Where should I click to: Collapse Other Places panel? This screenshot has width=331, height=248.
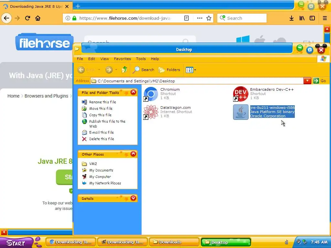133,154
